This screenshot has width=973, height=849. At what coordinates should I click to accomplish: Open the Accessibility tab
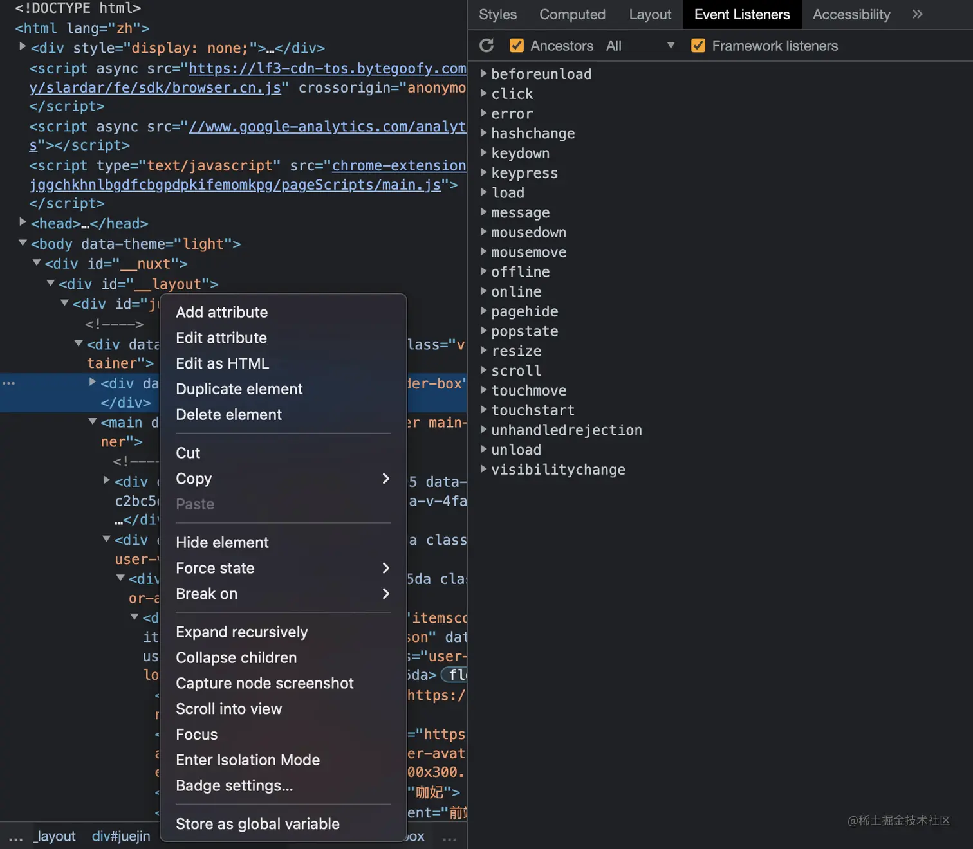tap(851, 14)
